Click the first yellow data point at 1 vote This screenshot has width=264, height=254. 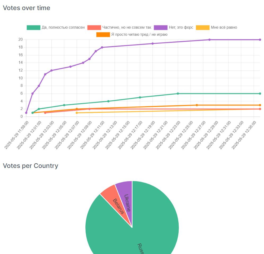click(77, 113)
